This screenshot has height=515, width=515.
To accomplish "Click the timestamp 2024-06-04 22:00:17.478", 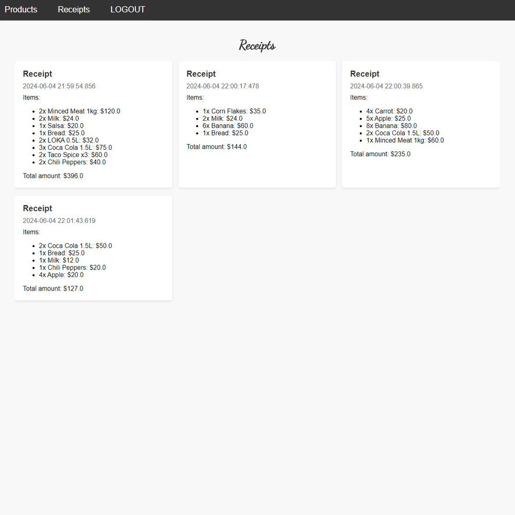I will pyautogui.click(x=222, y=87).
